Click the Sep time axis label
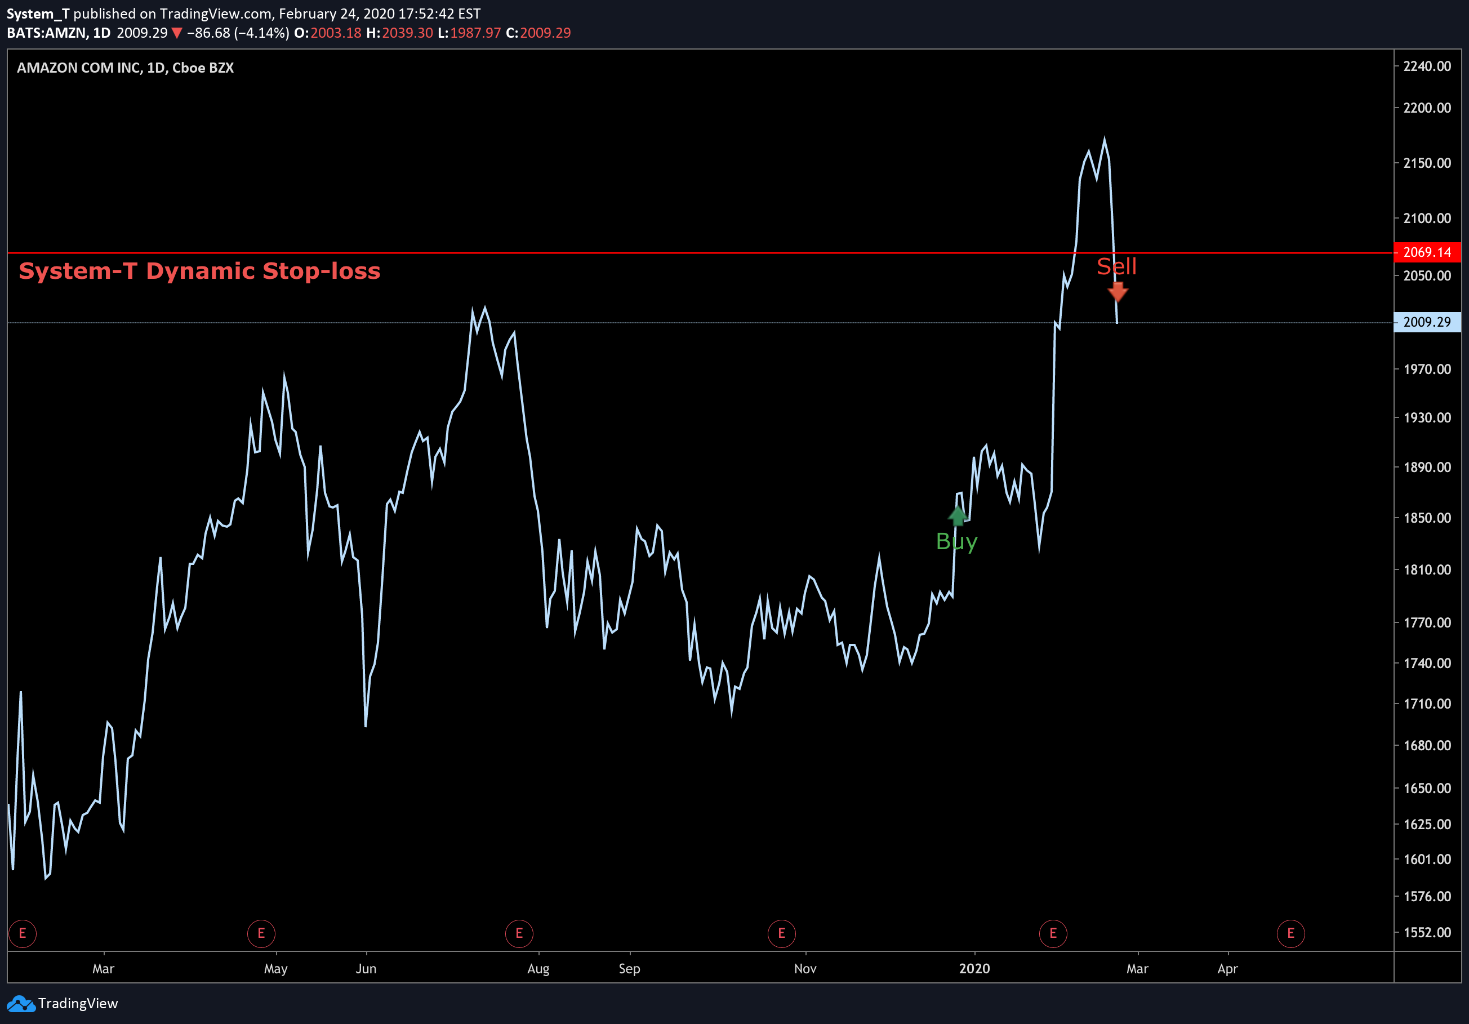The height and width of the screenshot is (1024, 1469). (630, 969)
